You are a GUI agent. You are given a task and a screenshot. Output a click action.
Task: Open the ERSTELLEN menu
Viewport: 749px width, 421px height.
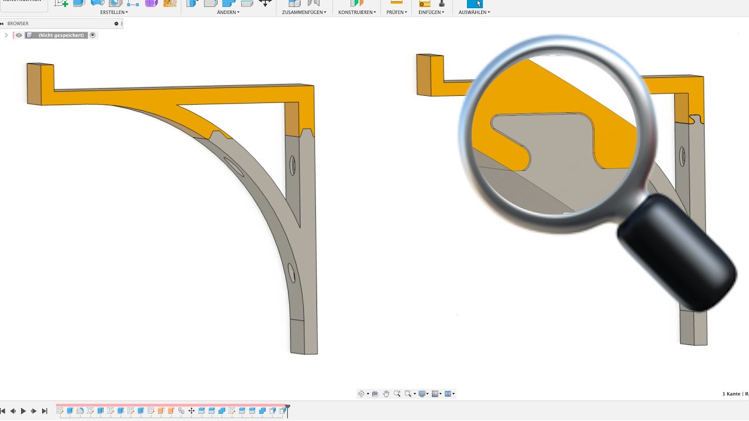(x=114, y=12)
